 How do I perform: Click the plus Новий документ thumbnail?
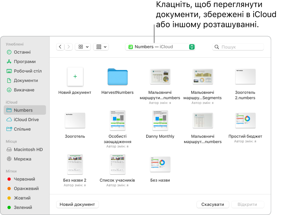point(75,76)
